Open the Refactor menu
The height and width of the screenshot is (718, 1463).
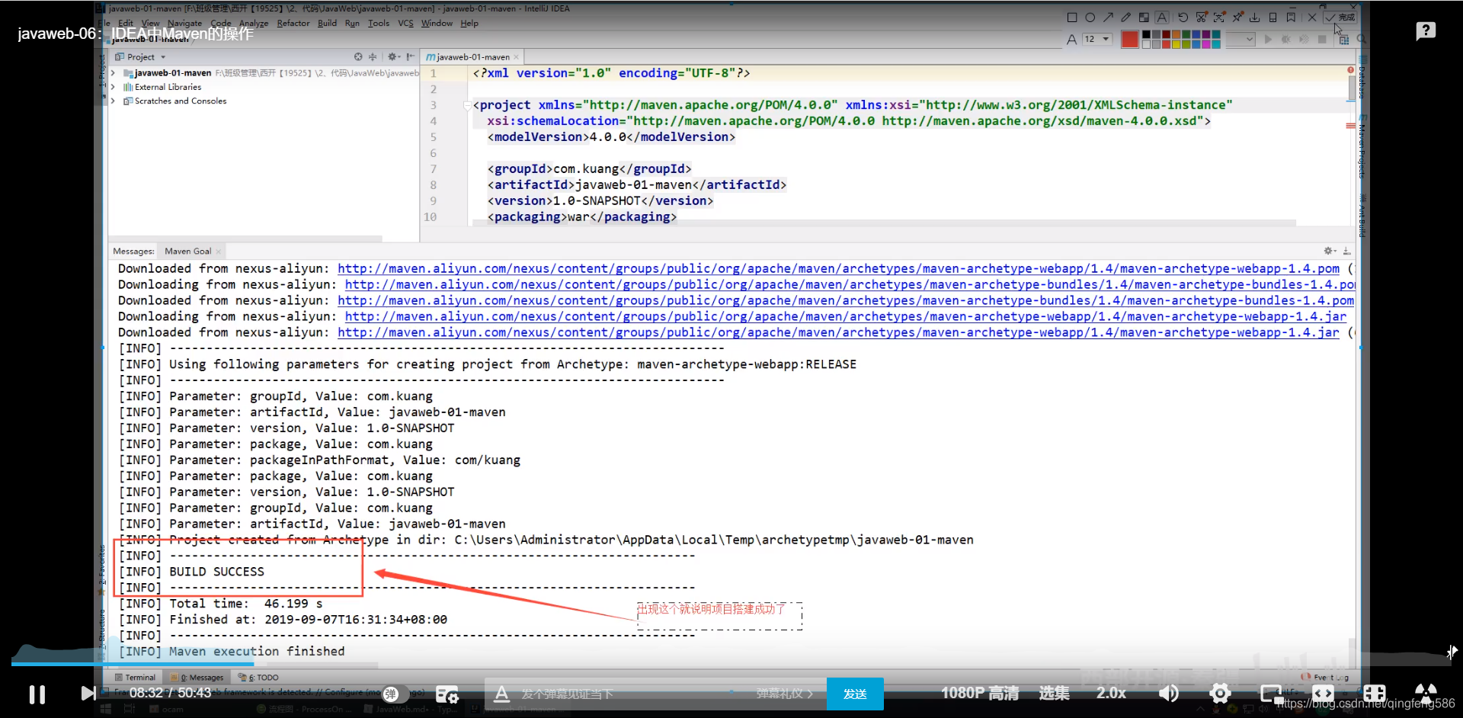[x=293, y=23]
